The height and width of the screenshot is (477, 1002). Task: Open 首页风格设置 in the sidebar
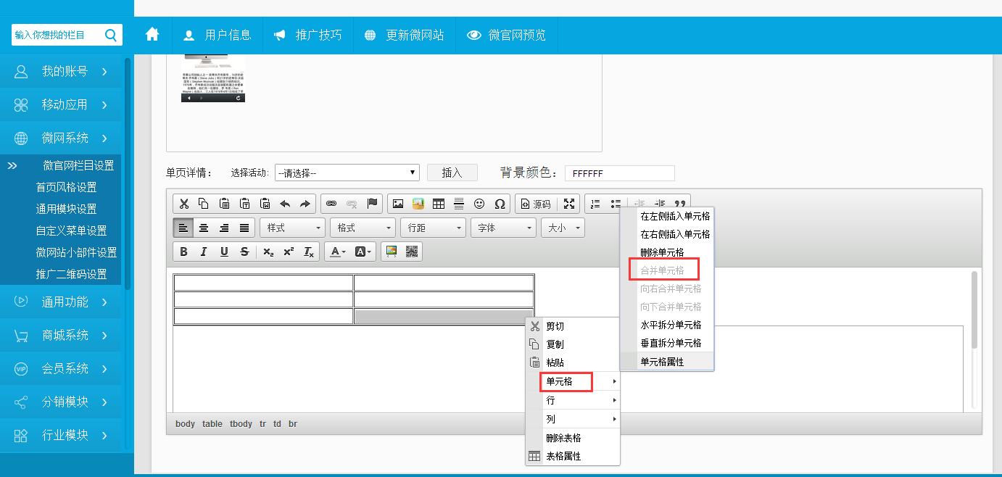[67, 187]
